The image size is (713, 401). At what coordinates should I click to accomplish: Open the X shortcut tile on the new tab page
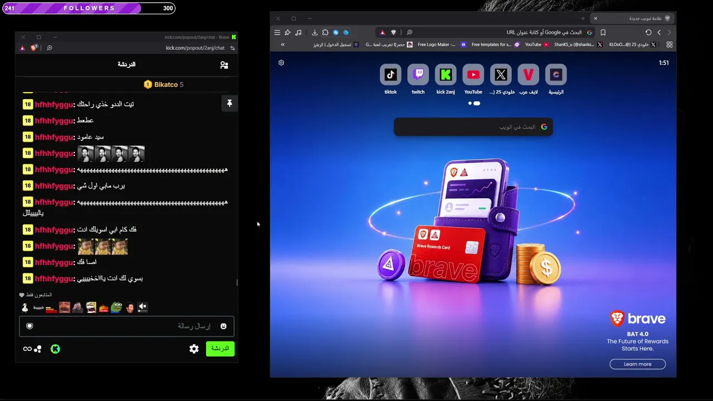click(x=501, y=75)
